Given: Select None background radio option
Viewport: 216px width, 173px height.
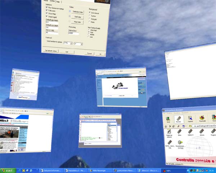Looking at the screenshot, I should click(89, 22).
